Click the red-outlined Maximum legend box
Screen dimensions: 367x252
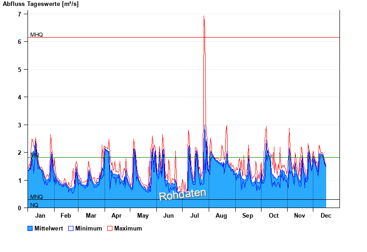click(110, 228)
